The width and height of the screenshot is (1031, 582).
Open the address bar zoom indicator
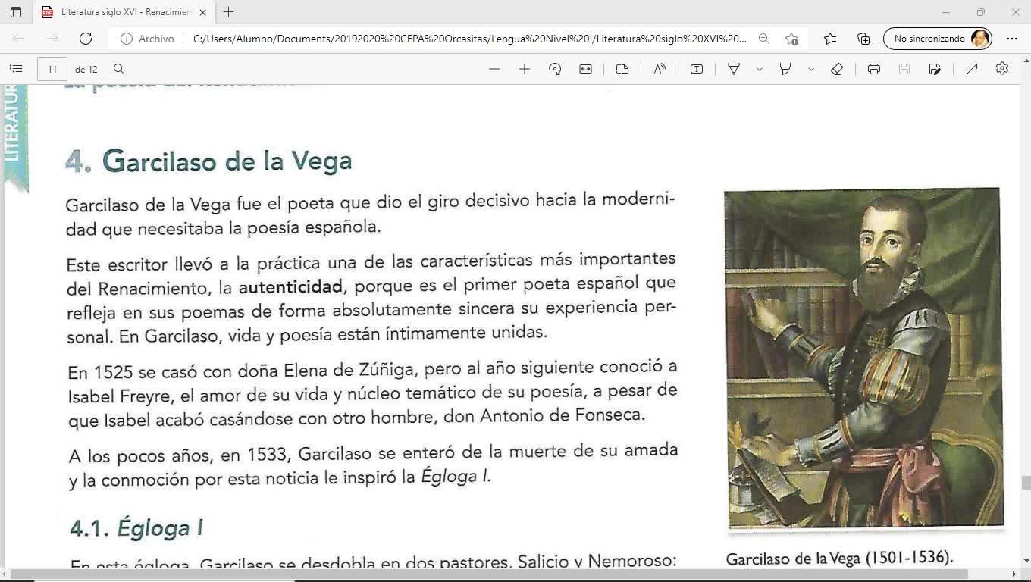[763, 39]
